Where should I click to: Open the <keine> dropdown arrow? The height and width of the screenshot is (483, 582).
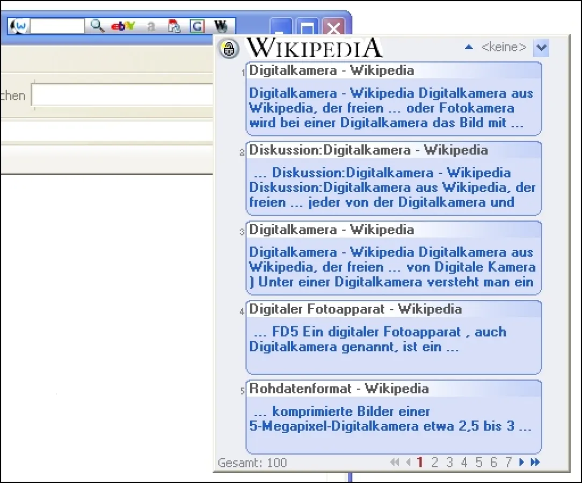541,48
